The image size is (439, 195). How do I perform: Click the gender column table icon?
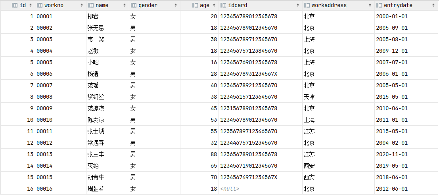coord(134,5)
